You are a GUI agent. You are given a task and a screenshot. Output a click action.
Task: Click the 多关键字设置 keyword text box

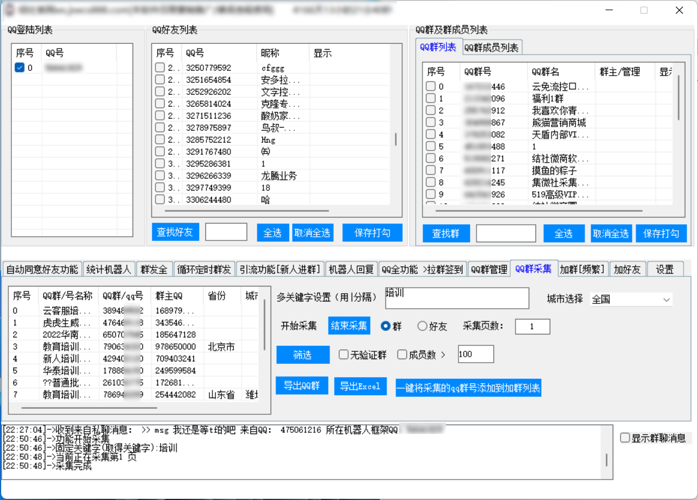click(x=457, y=298)
